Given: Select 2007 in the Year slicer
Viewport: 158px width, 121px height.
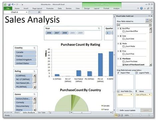Looking at the screenshot, I should pyautogui.click(x=57, y=33).
